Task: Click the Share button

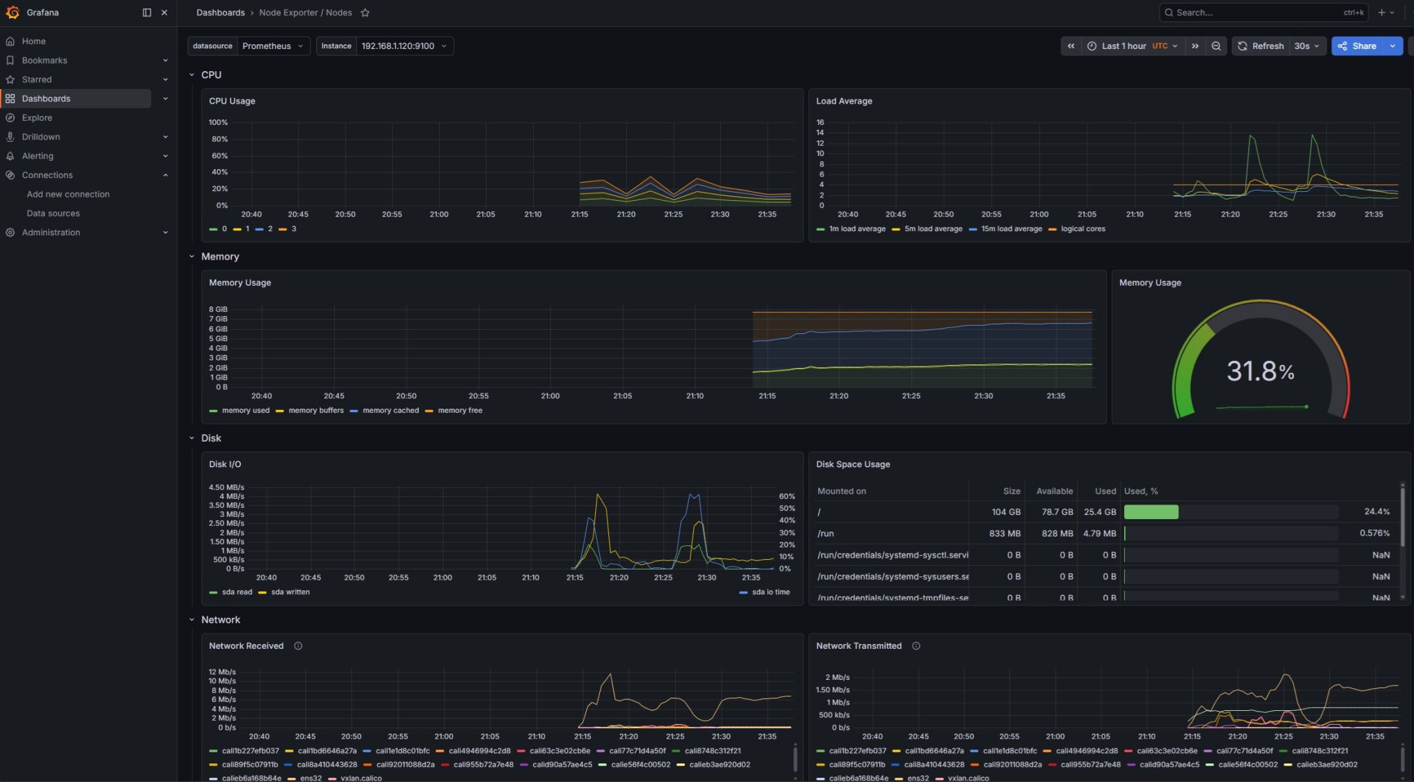Action: tap(1357, 46)
